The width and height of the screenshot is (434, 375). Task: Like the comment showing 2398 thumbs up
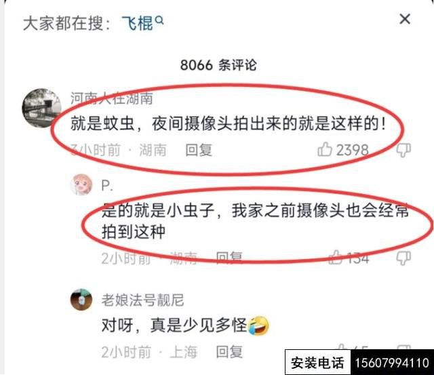325,149
